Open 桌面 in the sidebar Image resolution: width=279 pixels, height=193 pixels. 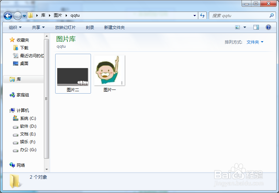[x=24, y=63]
